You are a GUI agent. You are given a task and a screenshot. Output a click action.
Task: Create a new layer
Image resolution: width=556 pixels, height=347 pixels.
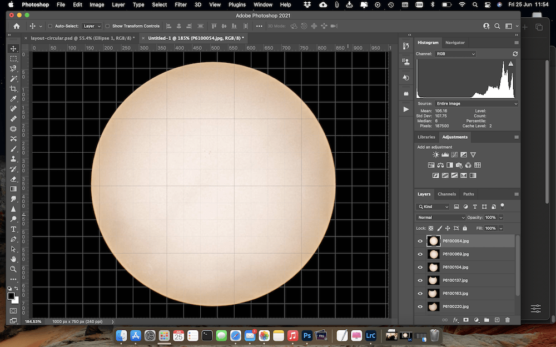(x=497, y=320)
